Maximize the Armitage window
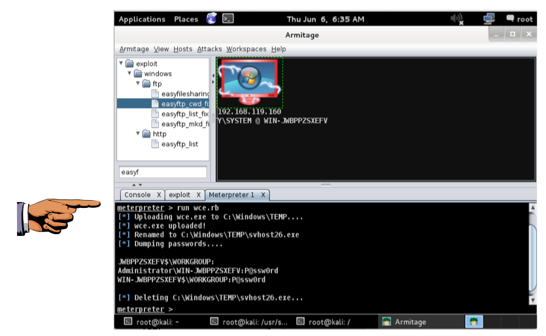Viewport: 546px width, 336px height. click(513, 34)
